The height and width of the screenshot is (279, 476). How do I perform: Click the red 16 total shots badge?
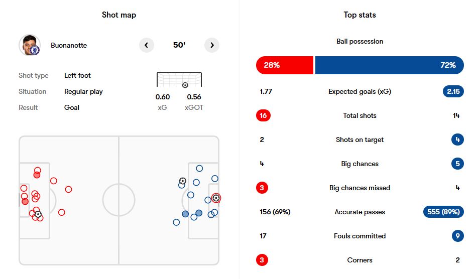coord(263,115)
